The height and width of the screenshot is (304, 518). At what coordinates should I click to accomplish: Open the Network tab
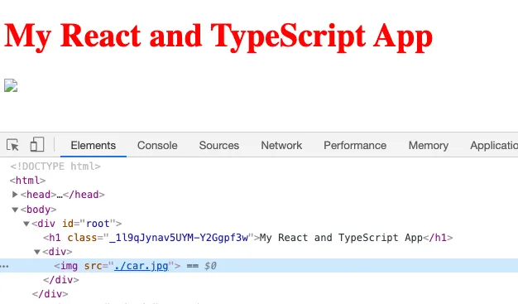tap(281, 145)
